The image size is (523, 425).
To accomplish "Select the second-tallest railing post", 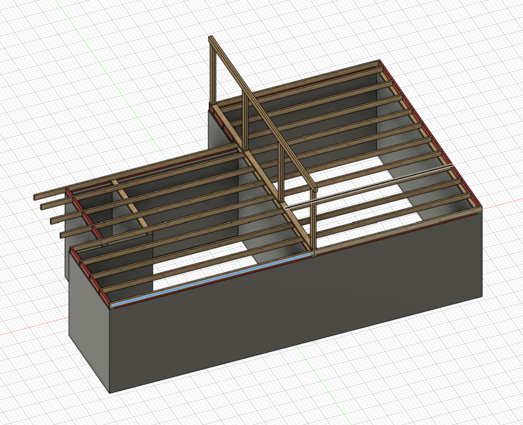I will click(245, 122).
